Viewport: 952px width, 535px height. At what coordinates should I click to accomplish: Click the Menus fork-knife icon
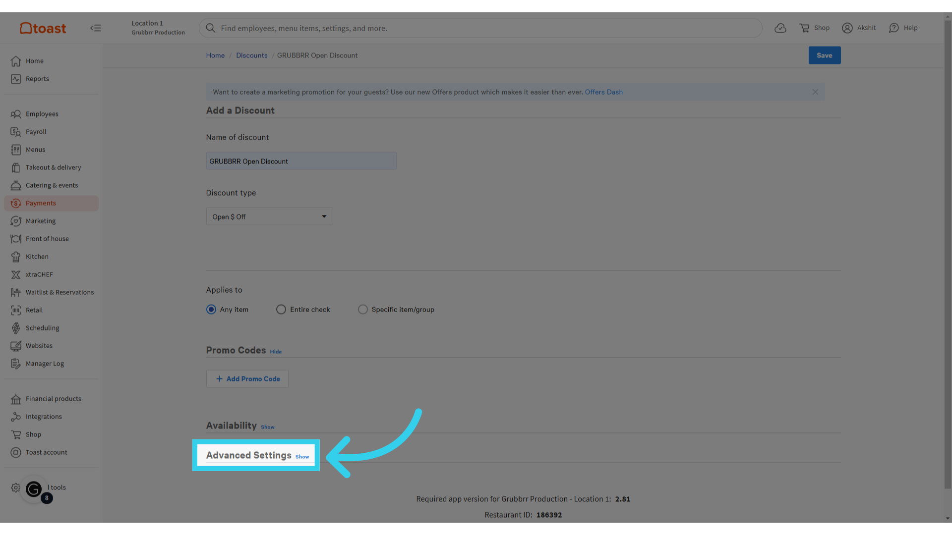click(16, 150)
